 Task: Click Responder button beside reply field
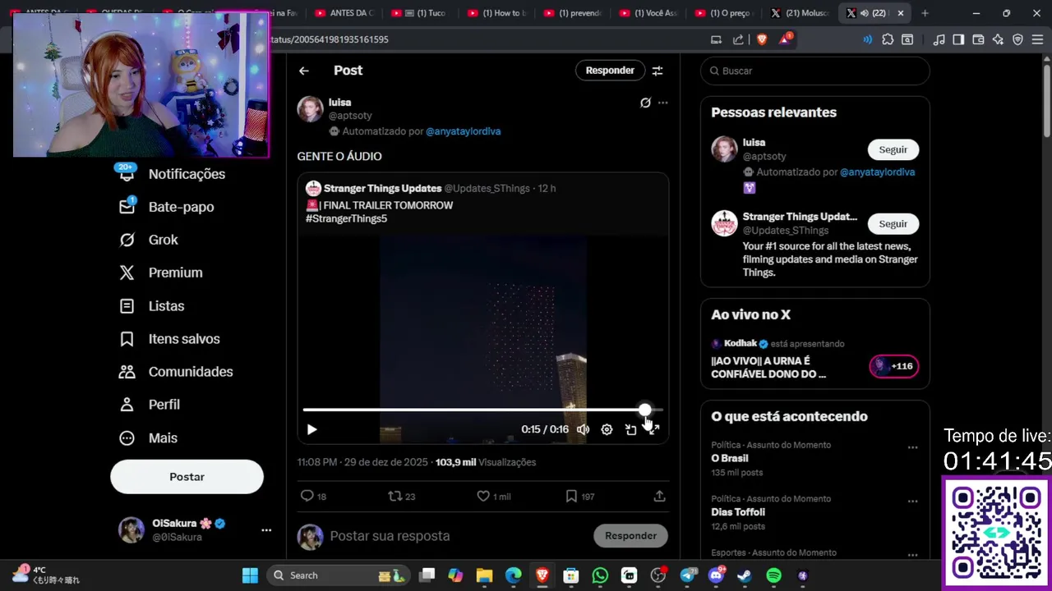click(630, 536)
